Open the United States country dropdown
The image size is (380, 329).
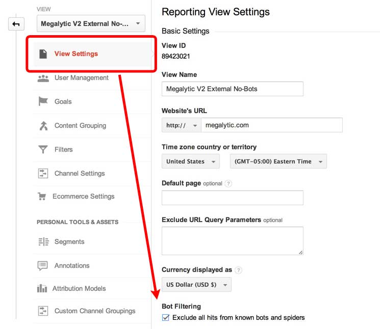click(190, 161)
